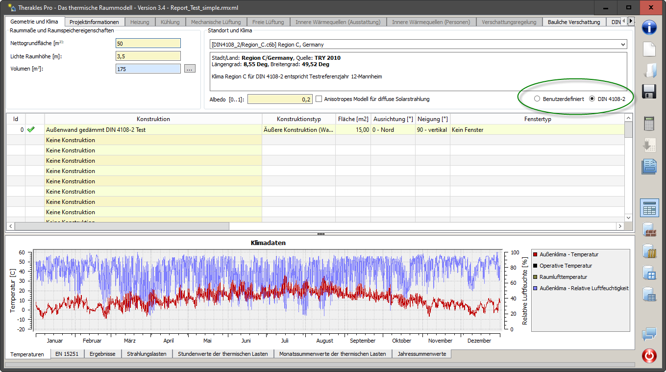Open the database icon with yellow books

click(x=649, y=251)
